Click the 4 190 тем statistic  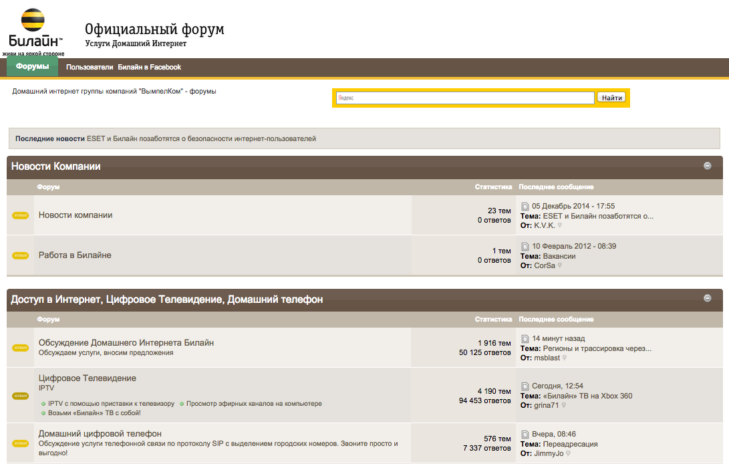point(494,391)
